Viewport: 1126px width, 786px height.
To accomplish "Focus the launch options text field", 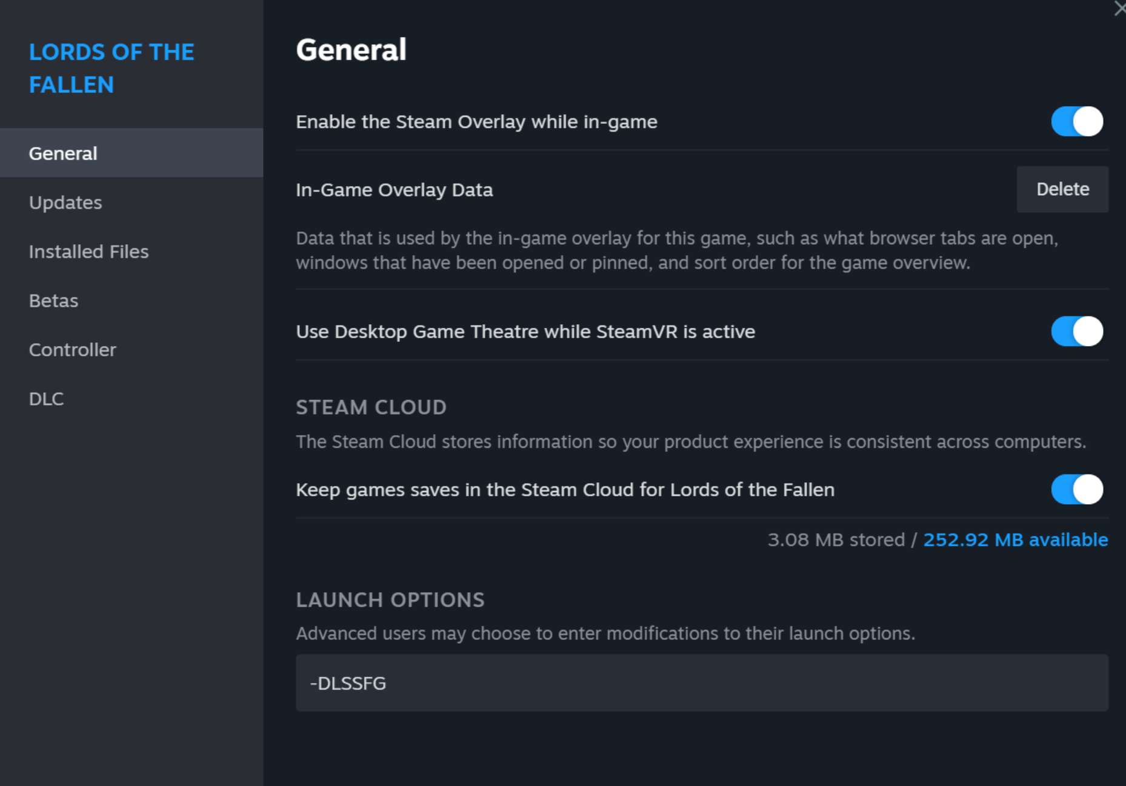I will (701, 683).
